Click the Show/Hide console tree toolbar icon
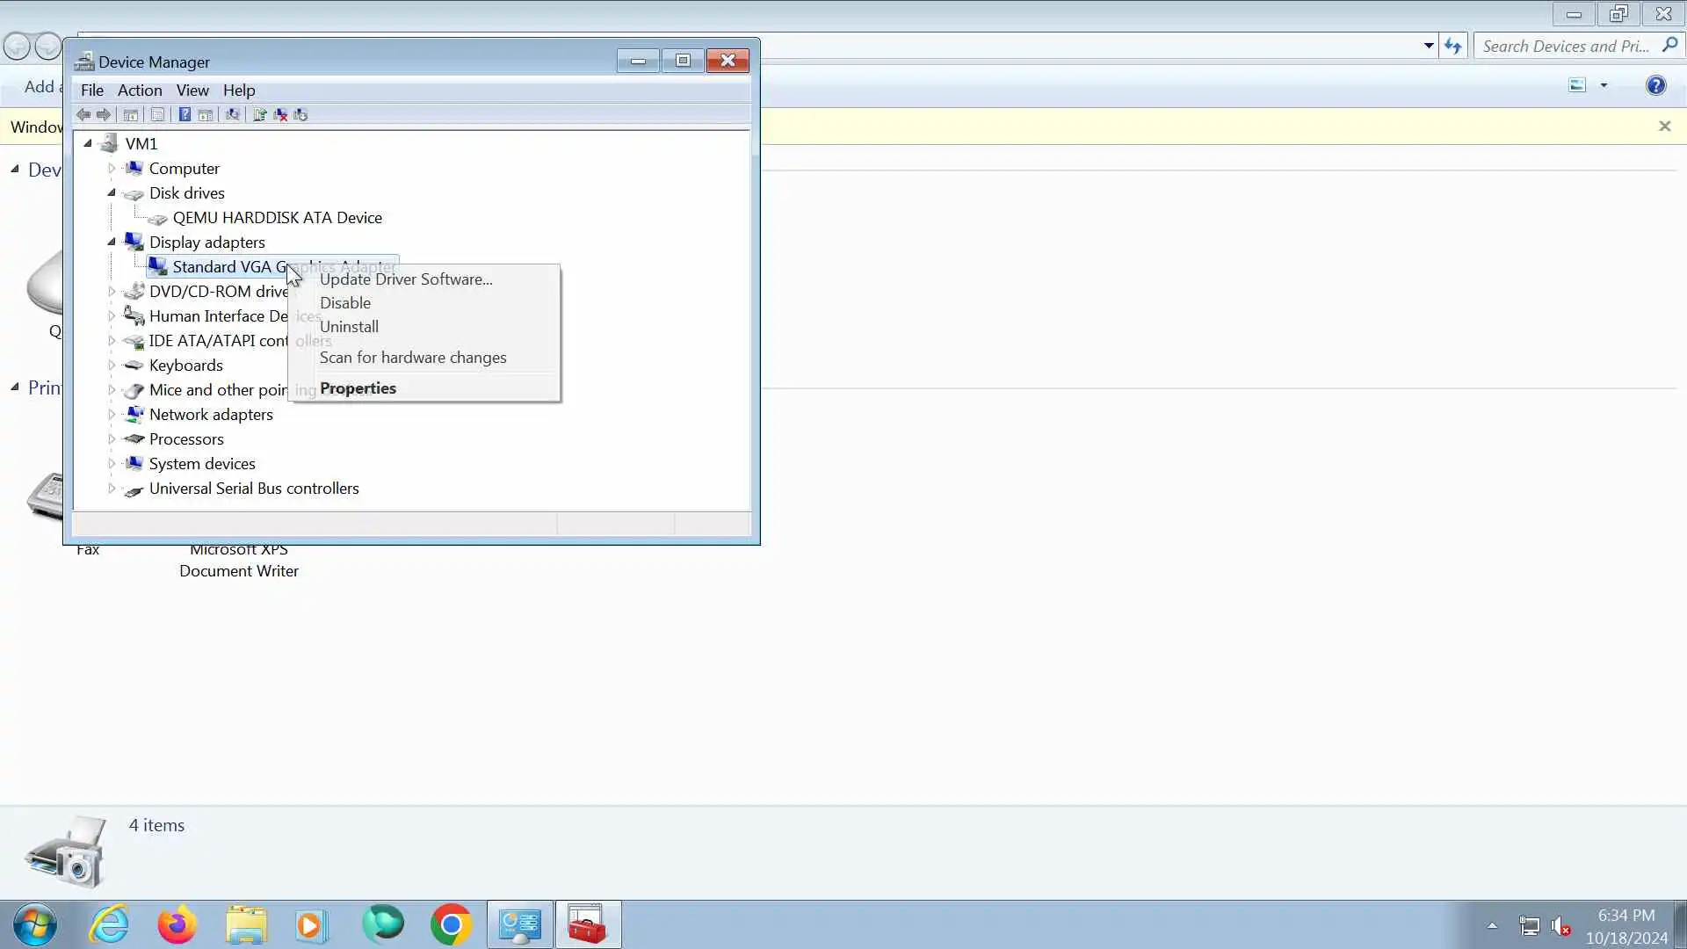The height and width of the screenshot is (949, 1687). (130, 115)
